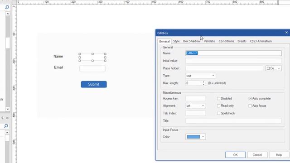Confirm the dialog with OK
Image resolution: width=290 pixels, height=163 pixels.
tap(235, 155)
